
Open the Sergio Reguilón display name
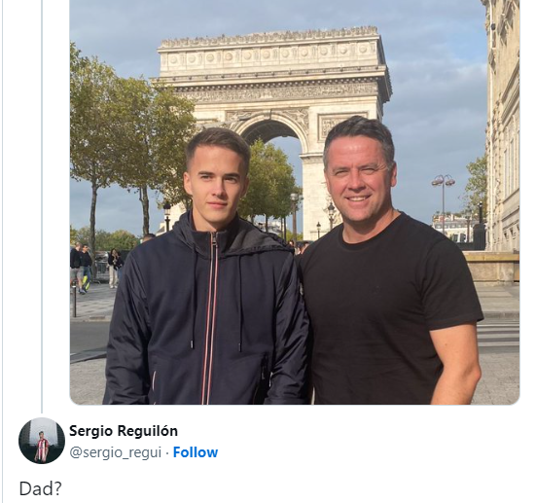pos(124,431)
